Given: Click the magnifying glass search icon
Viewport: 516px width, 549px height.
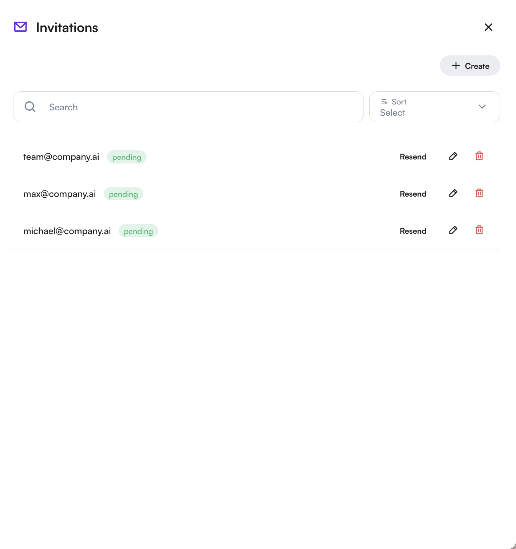Looking at the screenshot, I should click(x=30, y=107).
